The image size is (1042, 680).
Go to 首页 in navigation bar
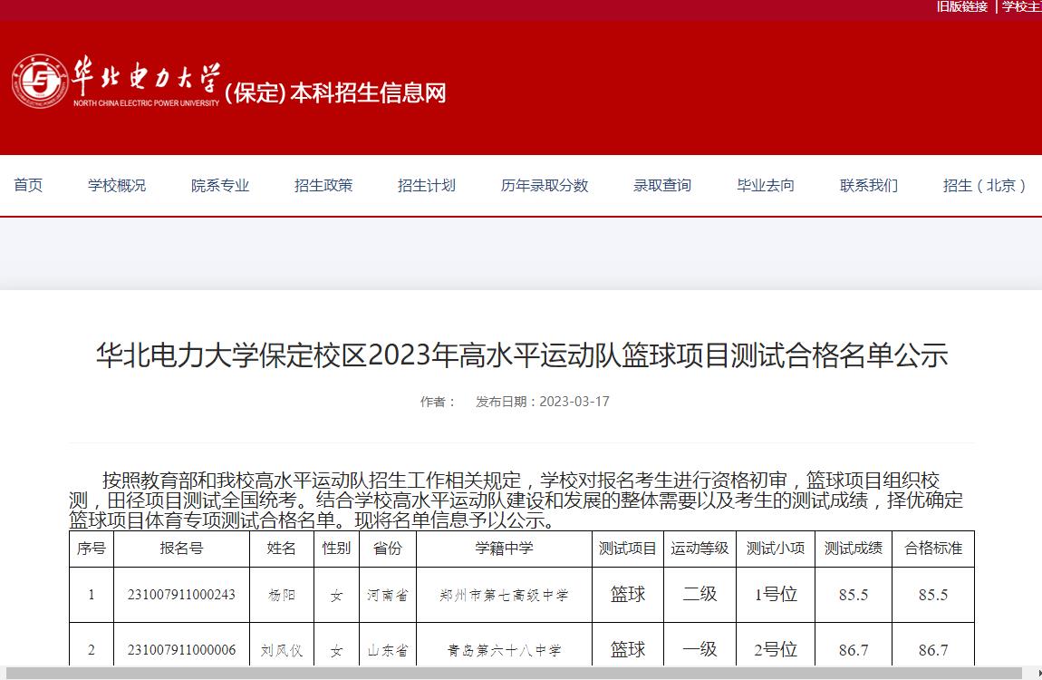tap(28, 186)
